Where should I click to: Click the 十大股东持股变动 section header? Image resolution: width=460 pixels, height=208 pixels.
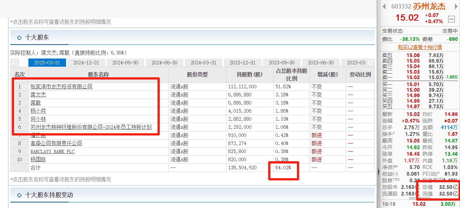point(49,195)
